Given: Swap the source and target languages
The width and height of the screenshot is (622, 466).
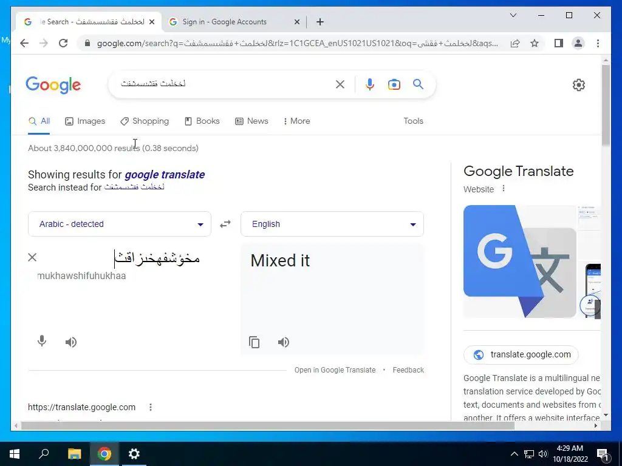Looking at the screenshot, I should click(x=225, y=224).
